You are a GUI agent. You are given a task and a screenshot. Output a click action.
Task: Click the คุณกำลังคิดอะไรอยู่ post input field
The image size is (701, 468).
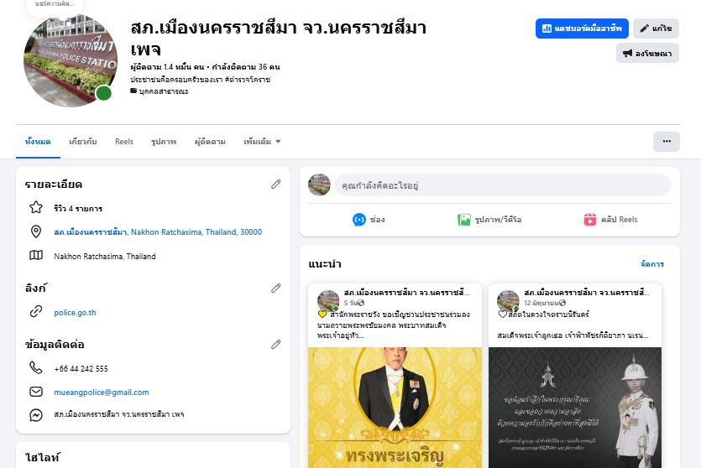[503, 185]
